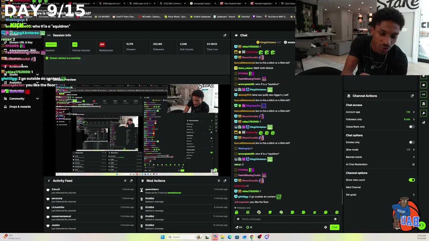Screen dimensions: 429x241
Task: Click the channel points infinity icon
Action: pyautogui.click(x=239, y=227)
